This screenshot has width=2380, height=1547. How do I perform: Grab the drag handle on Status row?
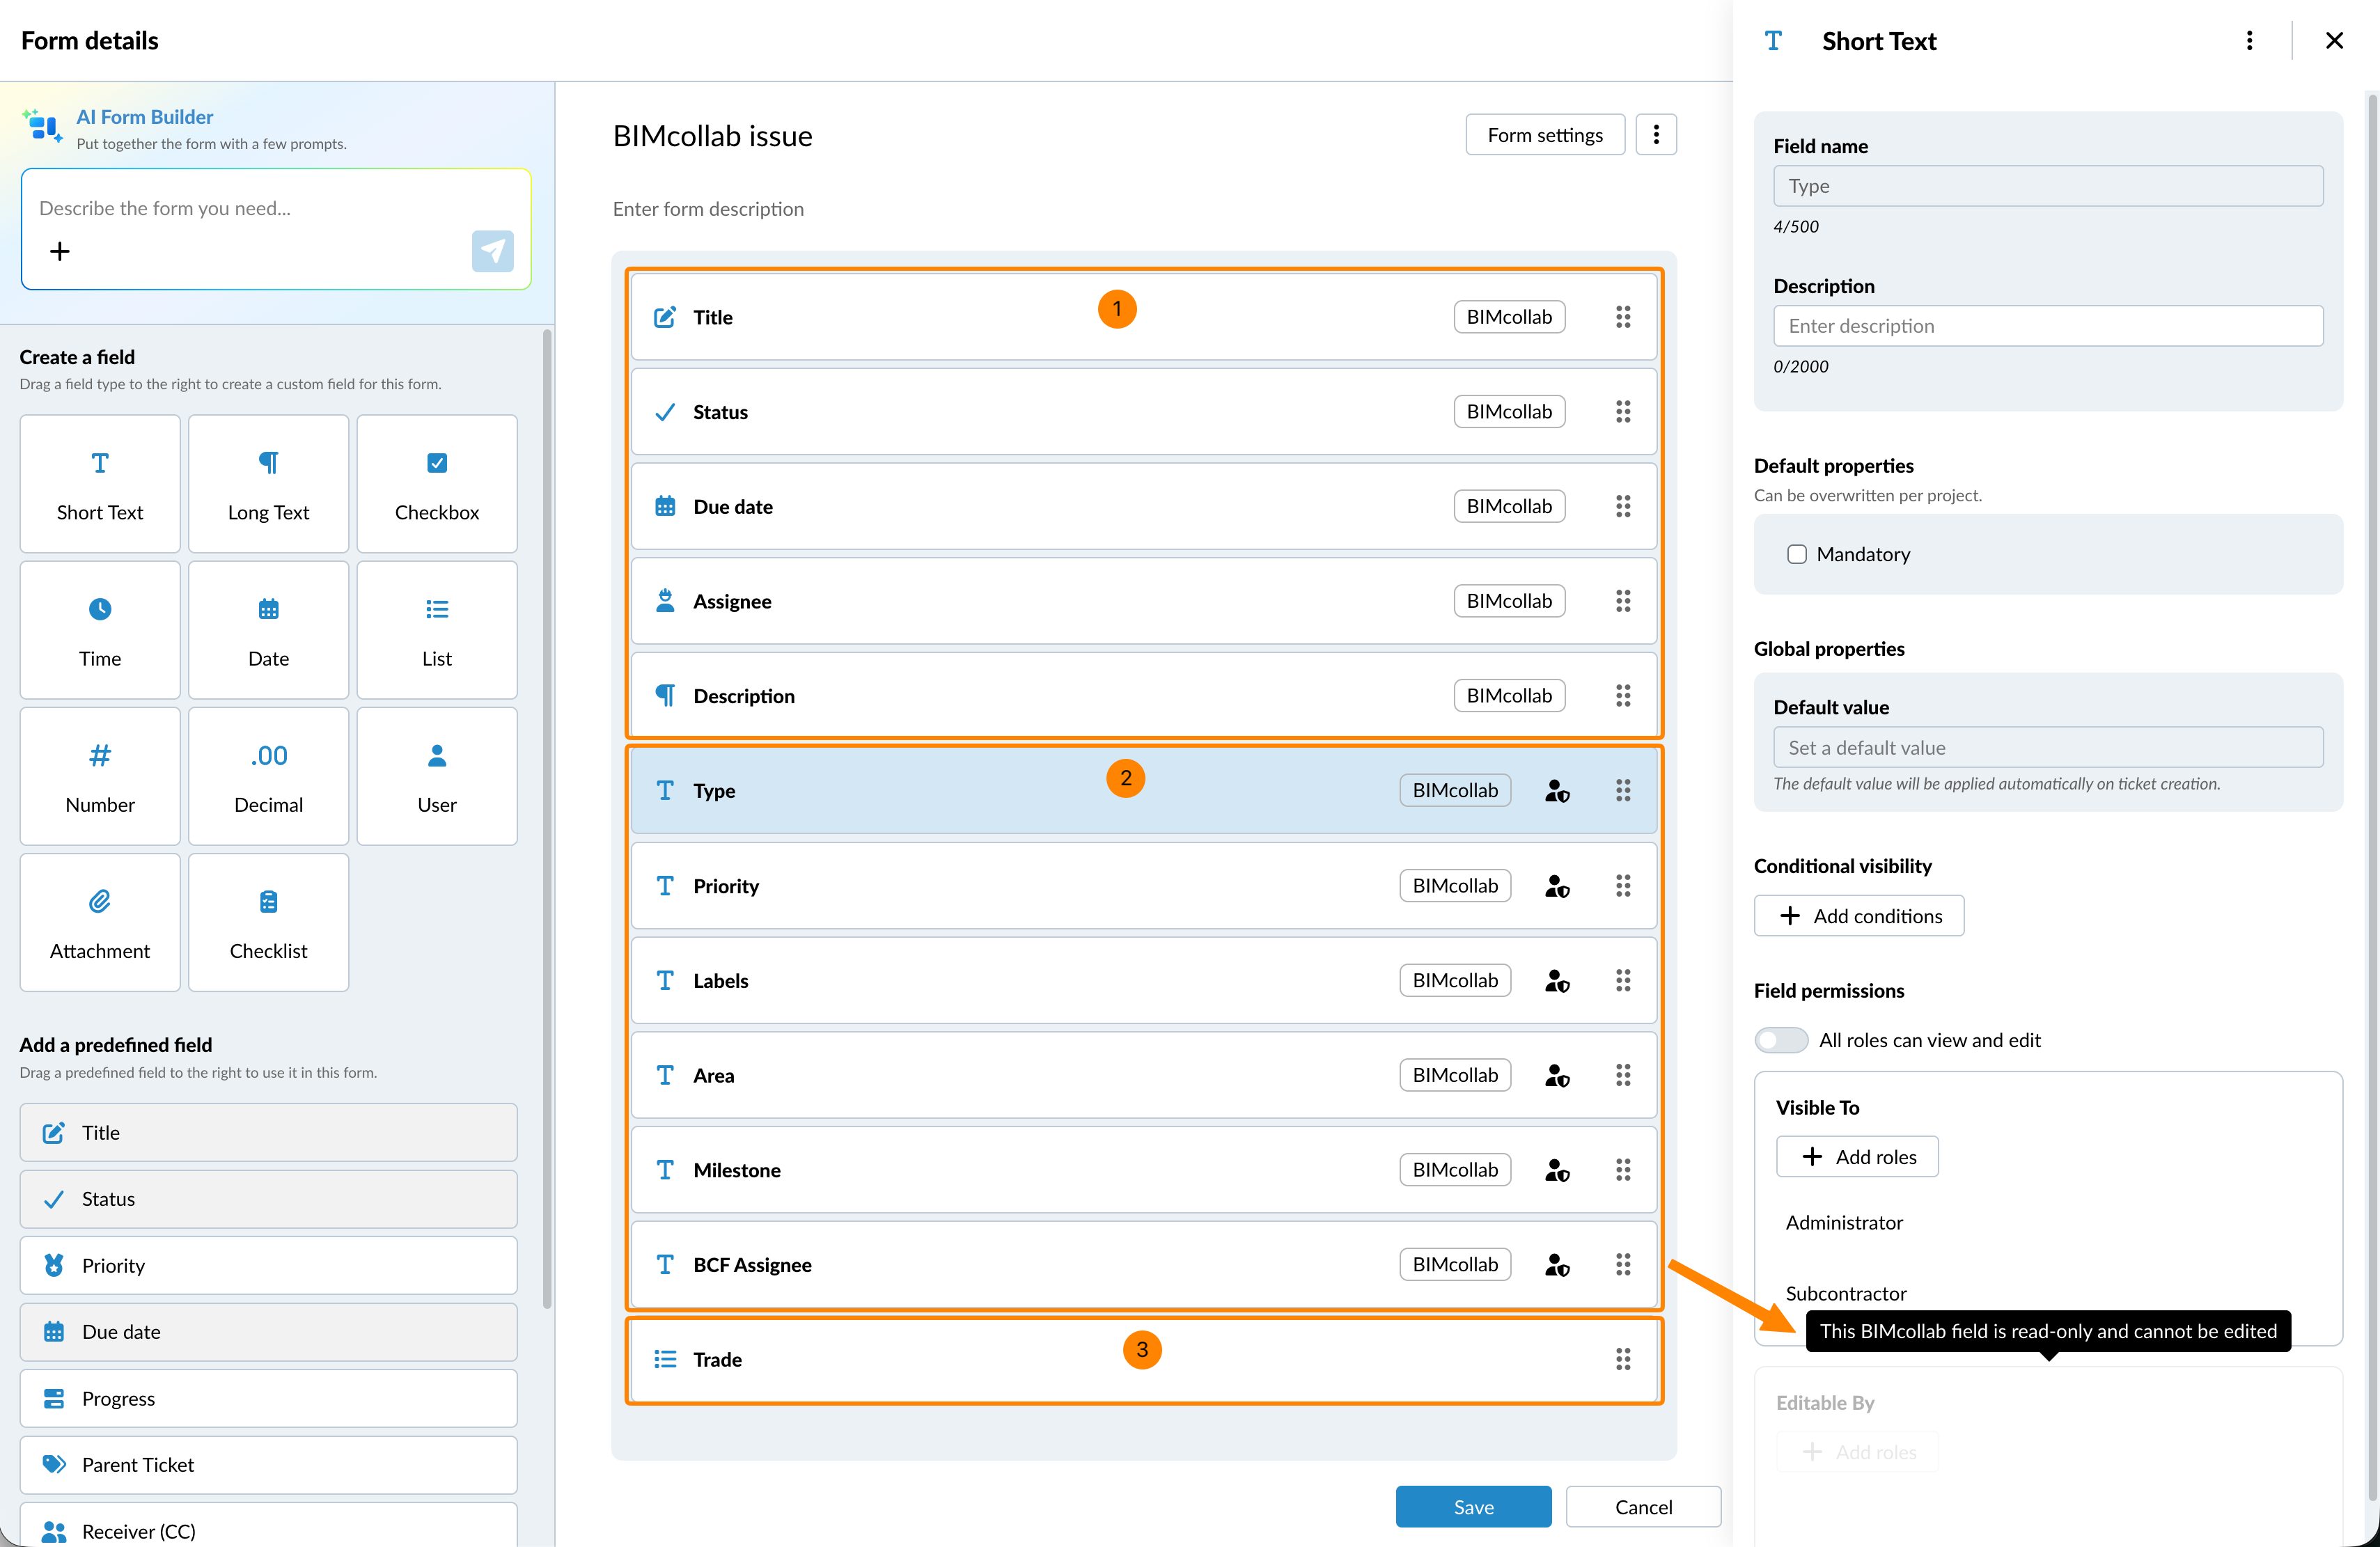click(x=1623, y=412)
